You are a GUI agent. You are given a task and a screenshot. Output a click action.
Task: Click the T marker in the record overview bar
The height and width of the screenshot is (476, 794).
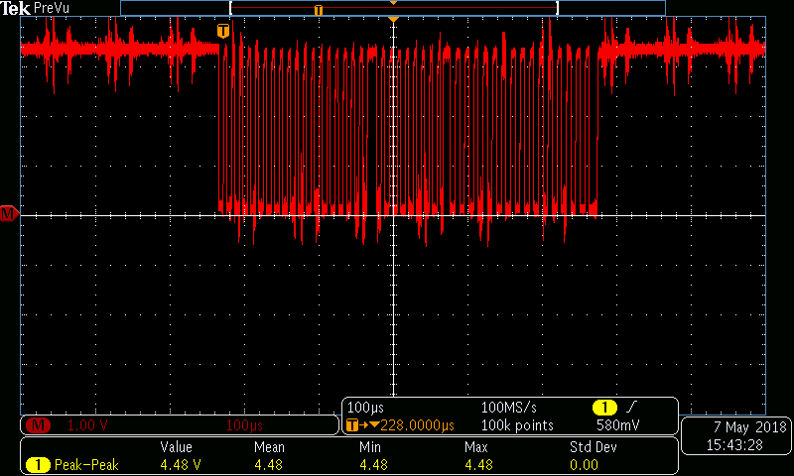(x=318, y=10)
